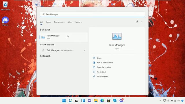Viewport: 185px width, 104px height.
Task: Click network icon in system tray
Action: coord(164,101)
